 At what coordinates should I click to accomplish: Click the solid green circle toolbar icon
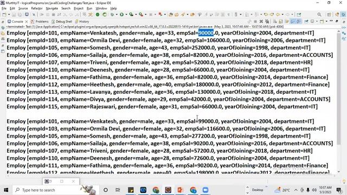pyautogui.click(x=98, y=15)
